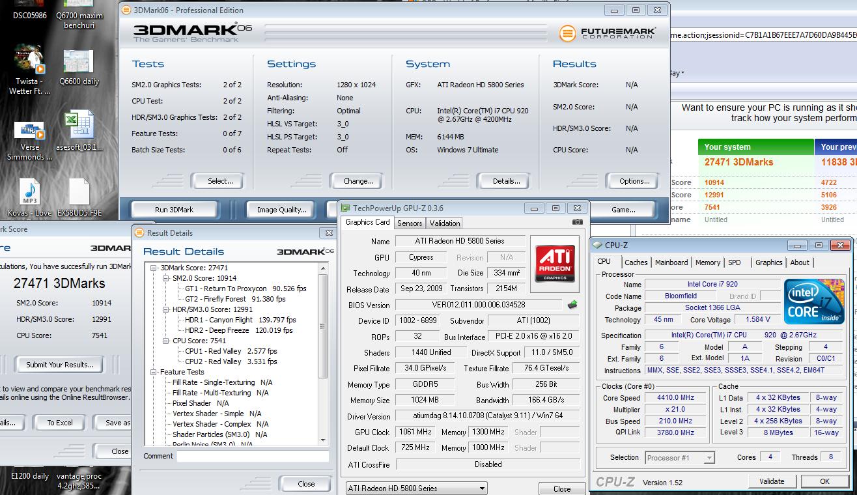This screenshot has width=857, height=495.
Task: Open the About tab in CPU-Z
Action: click(800, 262)
